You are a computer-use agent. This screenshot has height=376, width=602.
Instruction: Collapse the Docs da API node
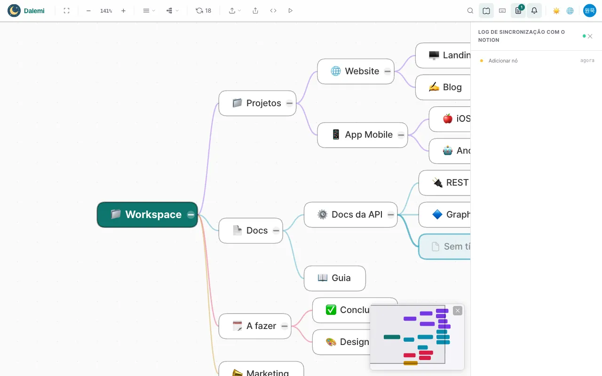coord(391,215)
